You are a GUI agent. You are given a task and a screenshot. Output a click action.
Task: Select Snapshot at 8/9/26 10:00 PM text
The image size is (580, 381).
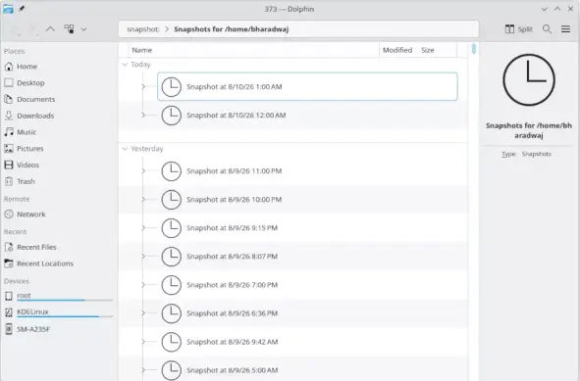(235, 200)
